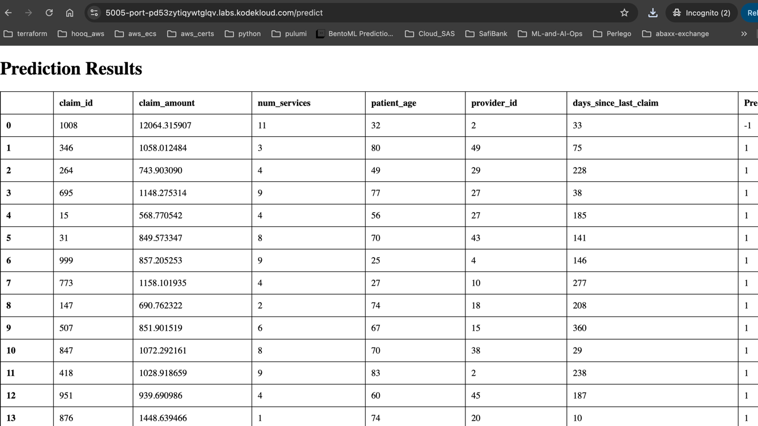Show more bookmarks with the chevron
758x426 pixels.
[744, 34]
